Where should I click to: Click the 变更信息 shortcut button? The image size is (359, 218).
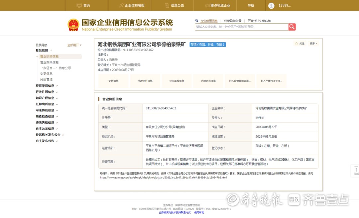pyautogui.click(x=113, y=81)
